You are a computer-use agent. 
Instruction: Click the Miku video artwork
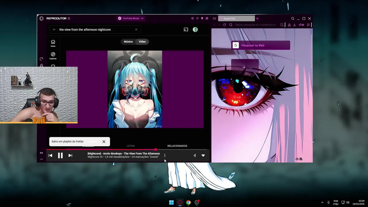[x=135, y=89]
